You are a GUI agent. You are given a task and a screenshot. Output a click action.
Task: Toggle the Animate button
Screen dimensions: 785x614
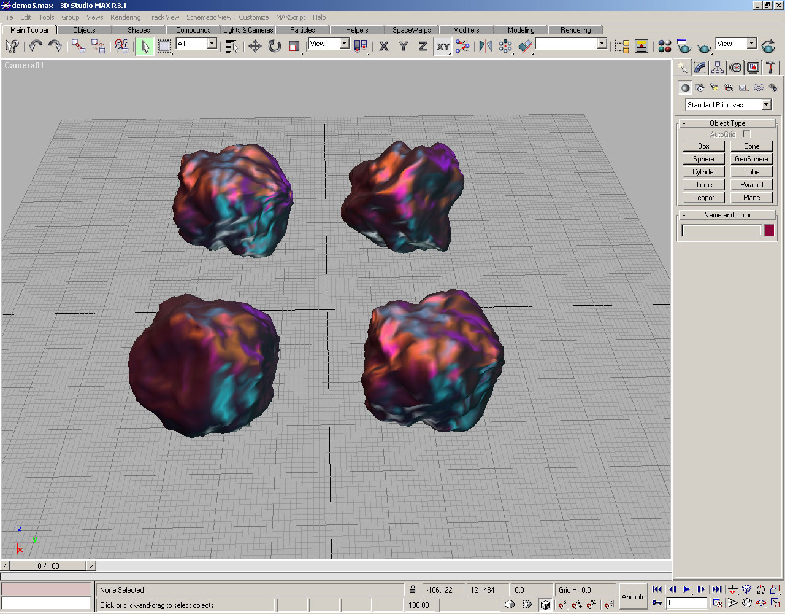pos(634,596)
